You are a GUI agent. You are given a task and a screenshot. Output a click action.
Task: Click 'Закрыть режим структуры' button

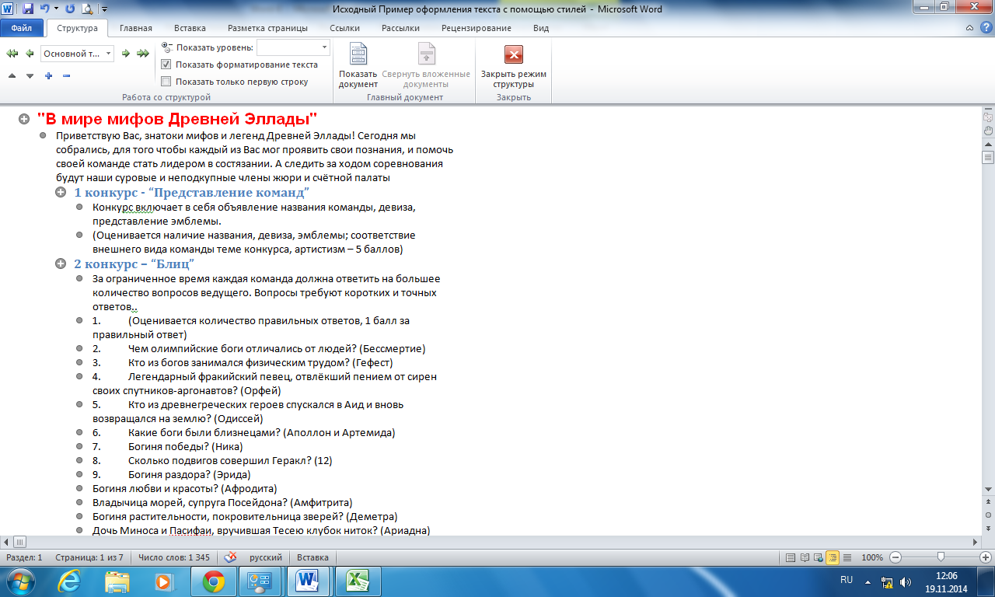coord(513,65)
